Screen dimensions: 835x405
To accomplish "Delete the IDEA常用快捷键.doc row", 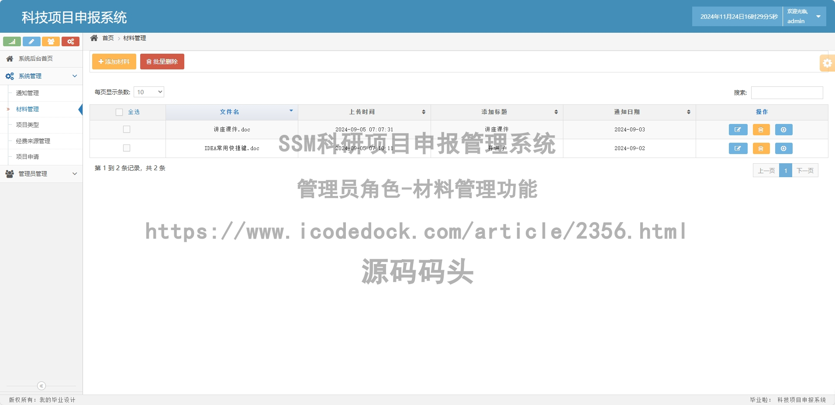I will point(761,148).
